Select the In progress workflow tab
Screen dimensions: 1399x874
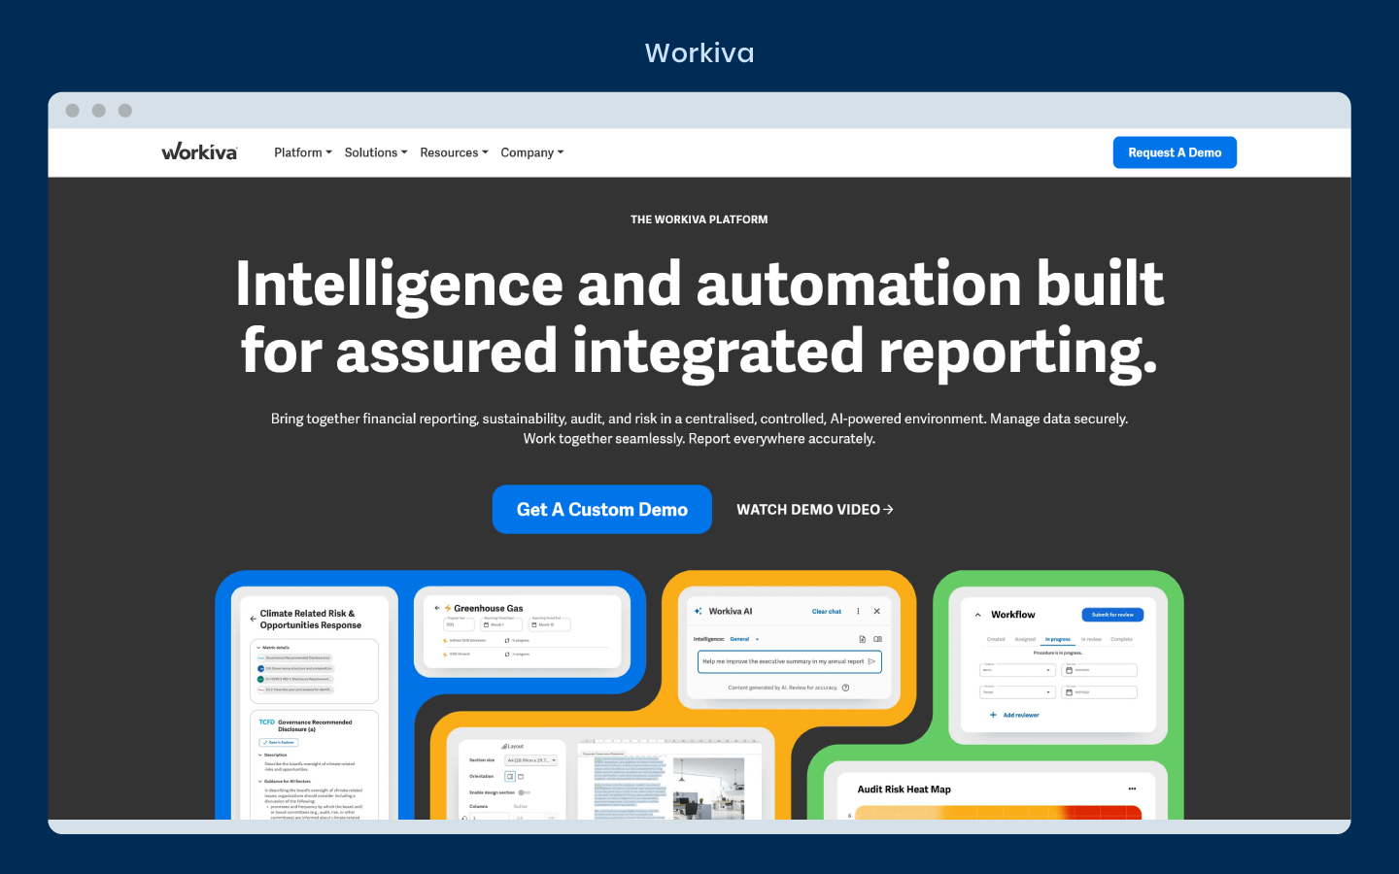point(1058,639)
